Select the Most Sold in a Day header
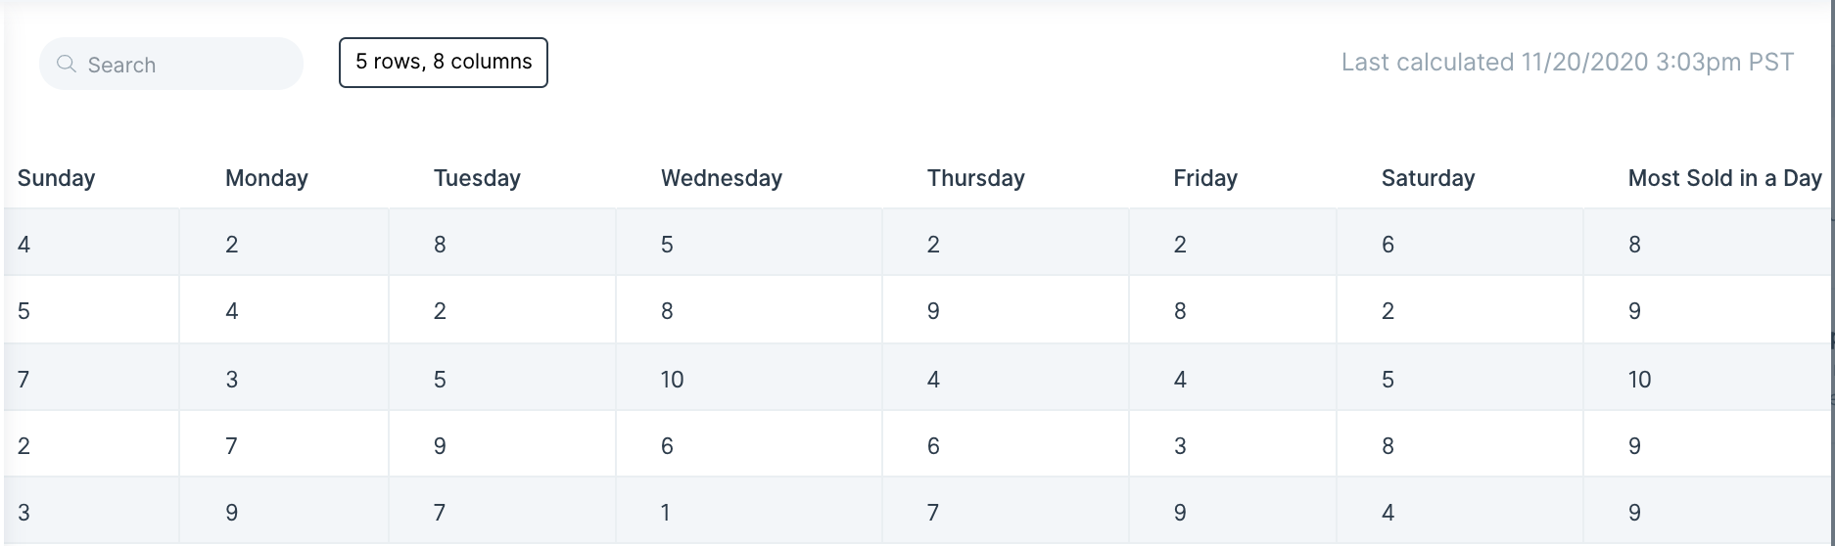 pyautogui.click(x=1724, y=178)
